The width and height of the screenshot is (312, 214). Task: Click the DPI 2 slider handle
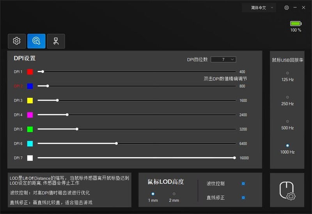point(48,86)
